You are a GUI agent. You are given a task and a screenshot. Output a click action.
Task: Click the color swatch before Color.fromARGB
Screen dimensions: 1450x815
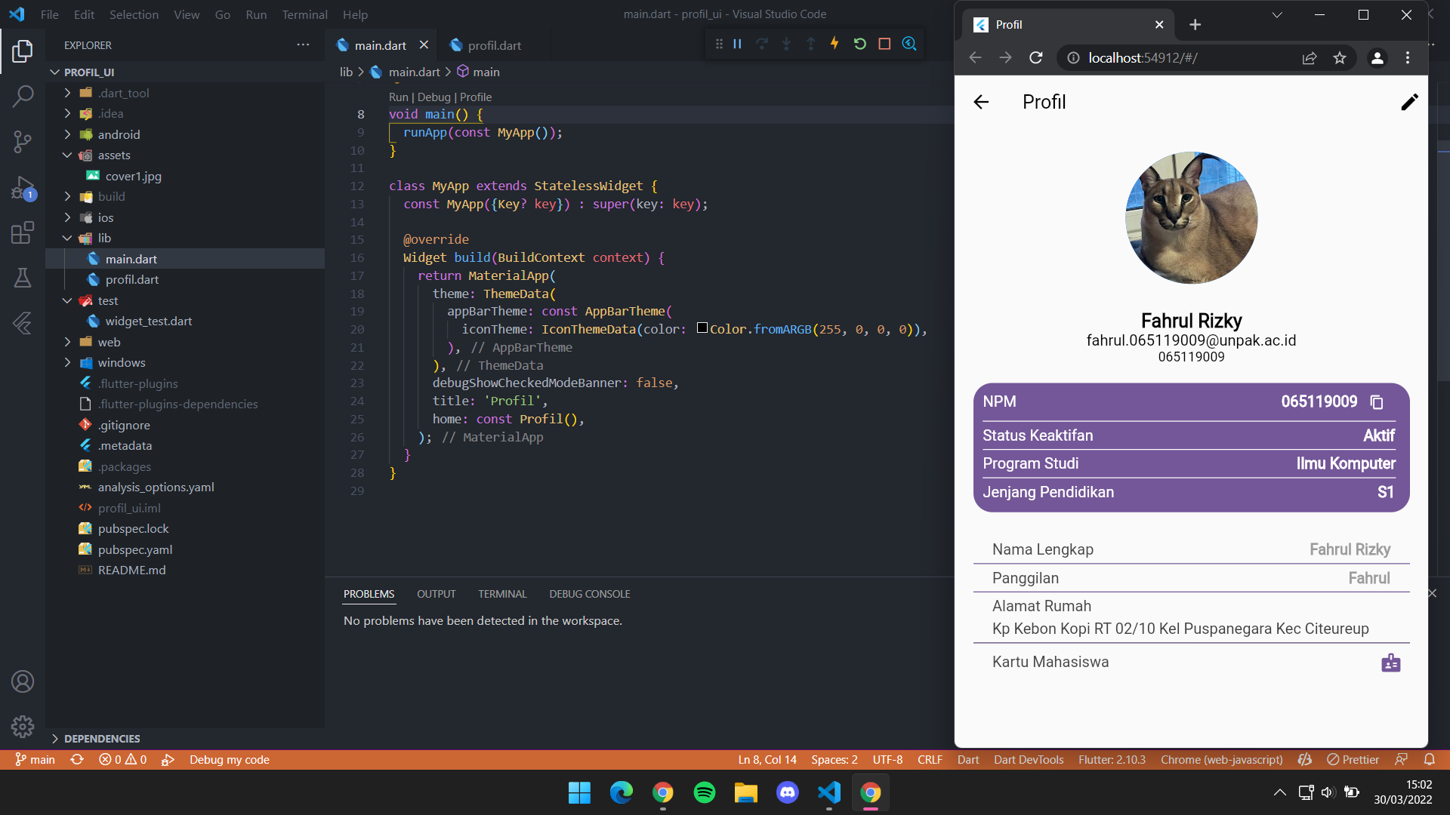[702, 328]
